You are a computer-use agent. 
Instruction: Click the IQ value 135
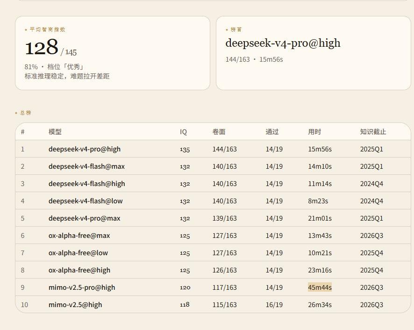[185, 149]
